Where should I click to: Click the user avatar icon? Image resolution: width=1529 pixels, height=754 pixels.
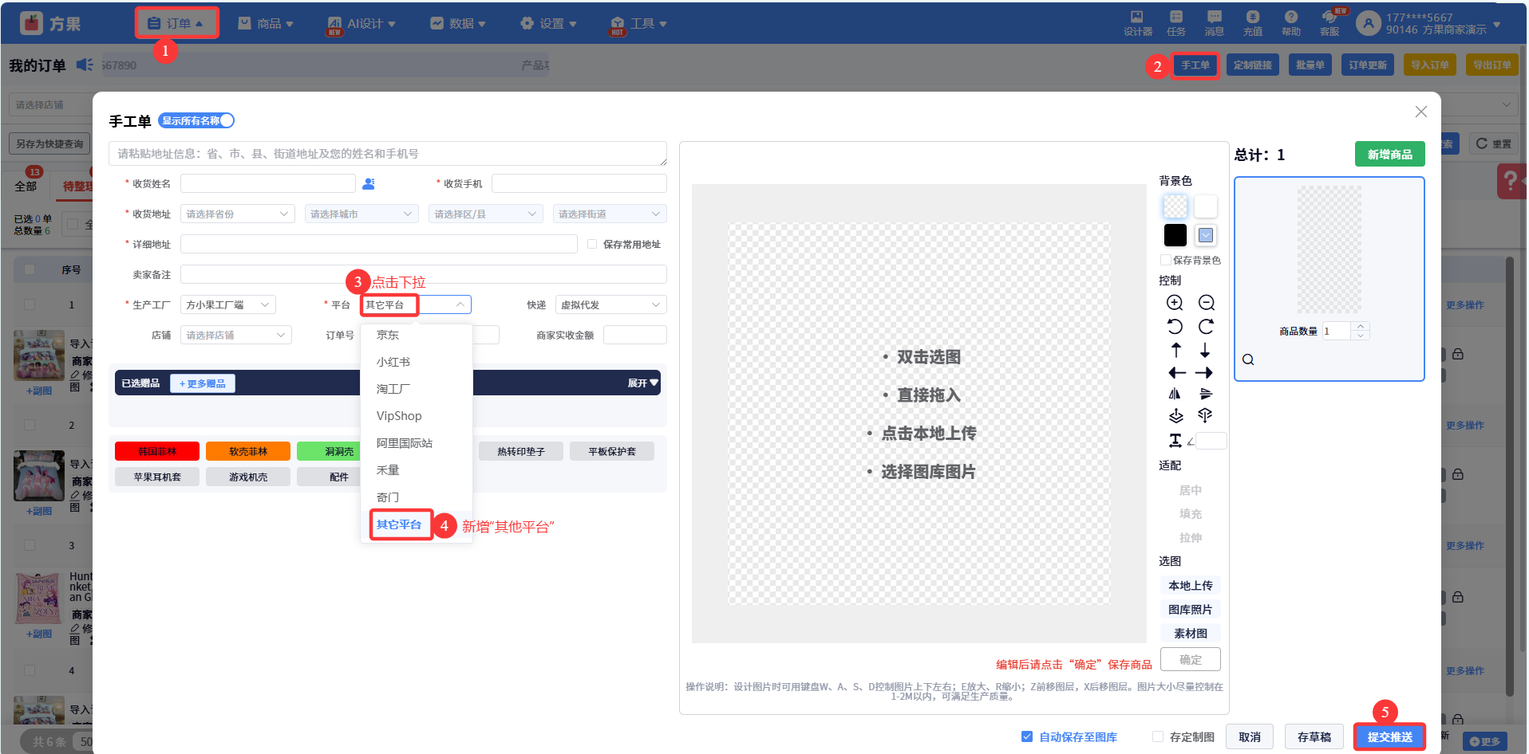(x=1368, y=23)
